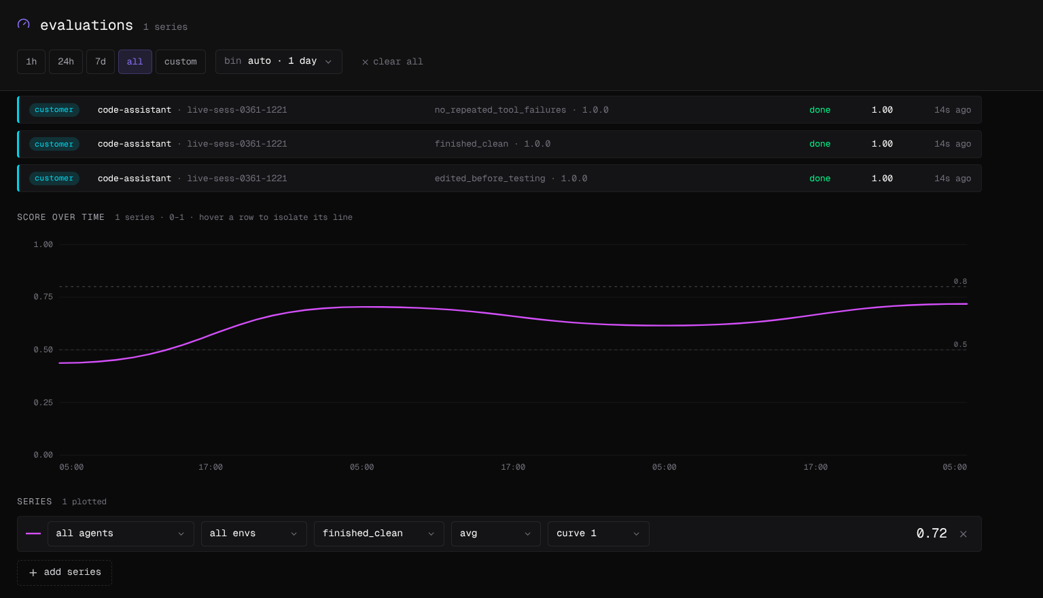The width and height of the screenshot is (1043, 598).
Task: Open the custom time range option
Action: pyautogui.click(x=181, y=62)
